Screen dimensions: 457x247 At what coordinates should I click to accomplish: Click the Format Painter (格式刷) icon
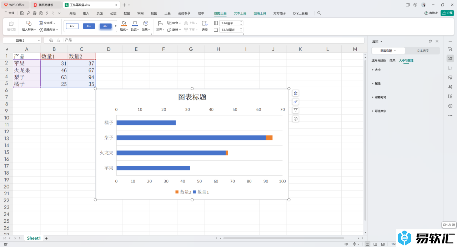[11, 26]
